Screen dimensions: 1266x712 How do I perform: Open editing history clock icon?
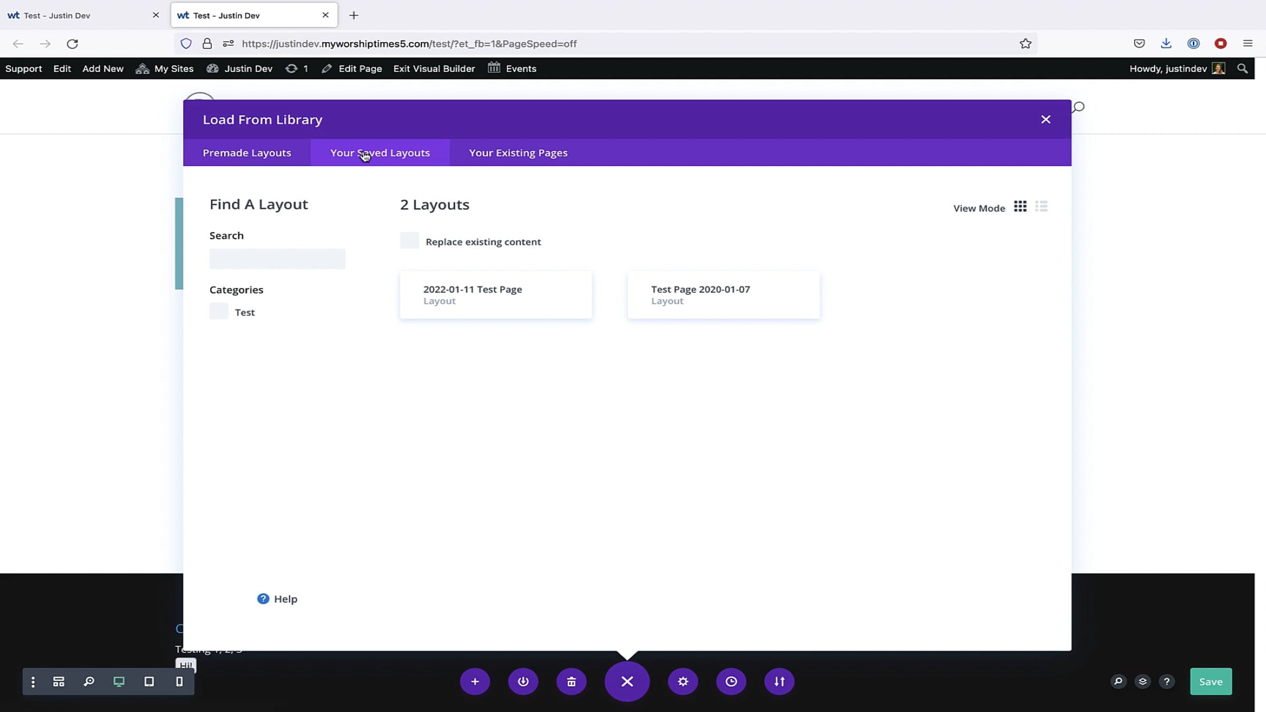click(x=731, y=681)
